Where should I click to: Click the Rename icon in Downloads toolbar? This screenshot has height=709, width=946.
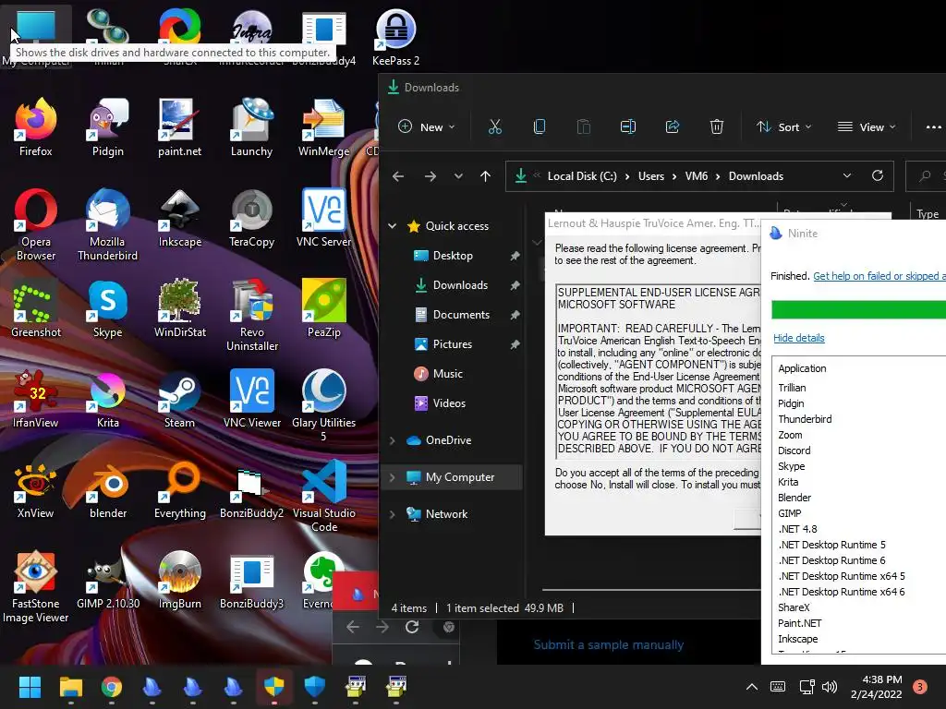pos(628,126)
